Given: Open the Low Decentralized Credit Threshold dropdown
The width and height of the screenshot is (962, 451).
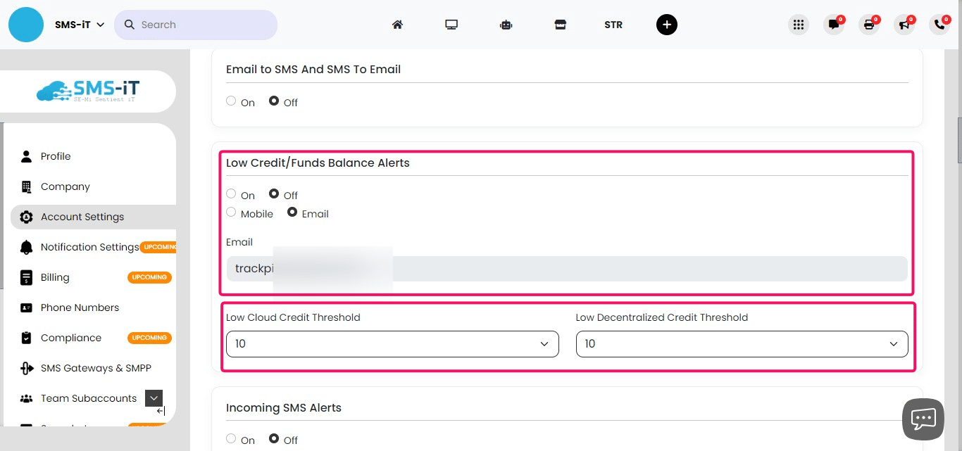Looking at the screenshot, I should (x=741, y=344).
